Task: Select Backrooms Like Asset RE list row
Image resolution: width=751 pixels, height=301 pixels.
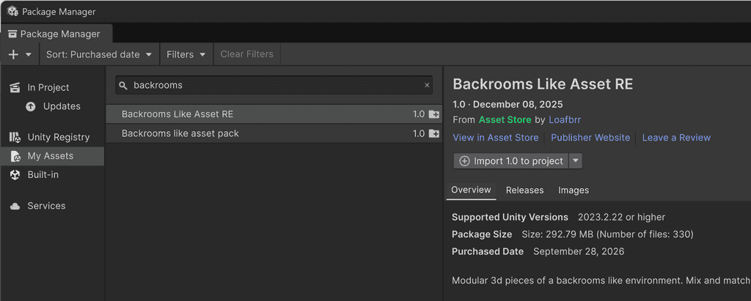Action: pyautogui.click(x=274, y=114)
